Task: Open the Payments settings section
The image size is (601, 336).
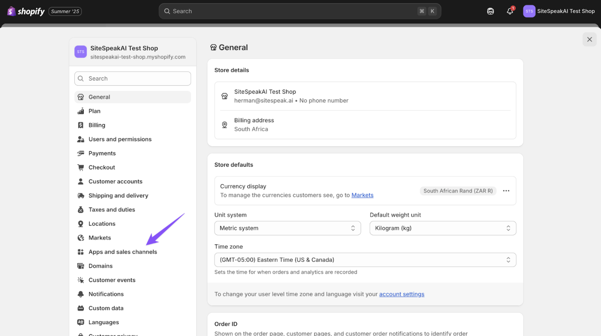Action: click(102, 153)
